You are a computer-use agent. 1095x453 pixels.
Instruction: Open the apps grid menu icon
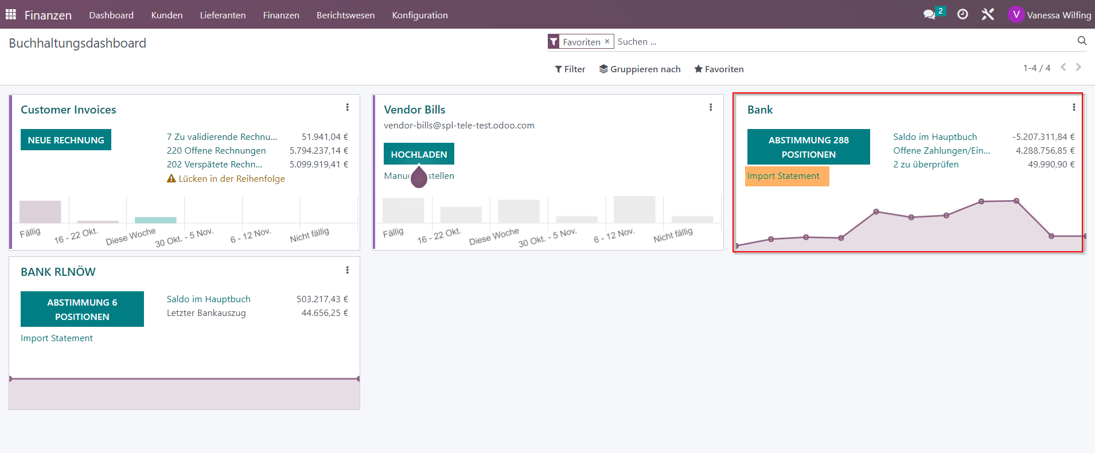point(11,14)
